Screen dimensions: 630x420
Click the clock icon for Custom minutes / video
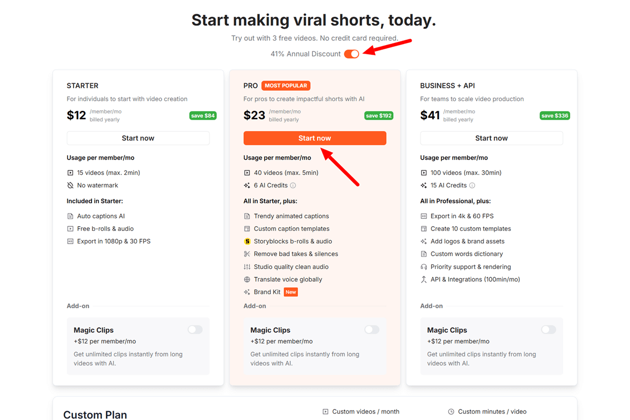(451, 412)
